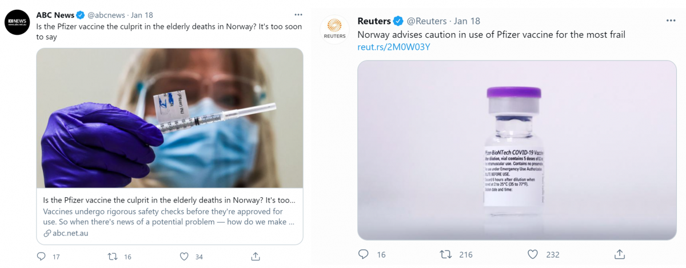Share the ABC News tweet
Screen dimensions: 686x268
(x=256, y=256)
